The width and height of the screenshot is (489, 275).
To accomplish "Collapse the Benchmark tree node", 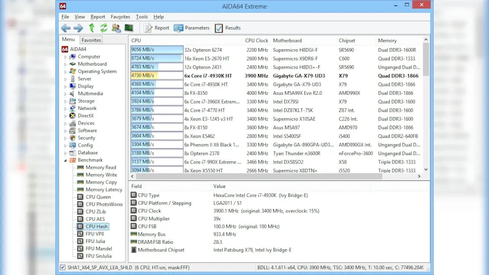I will pyautogui.click(x=65, y=160).
